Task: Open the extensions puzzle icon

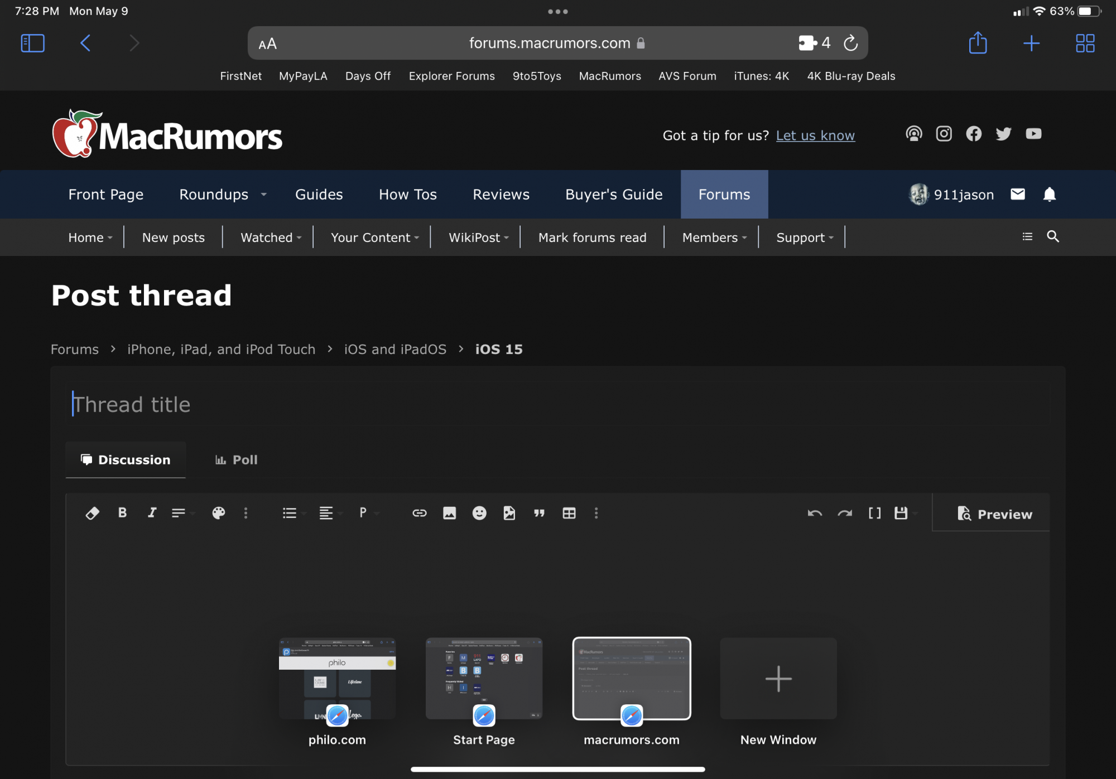Action: tap(807, 43)
